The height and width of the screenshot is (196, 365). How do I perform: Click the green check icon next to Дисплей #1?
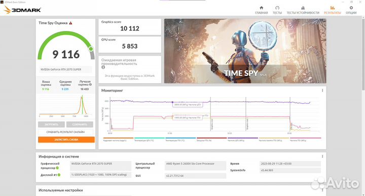point(59,175)
